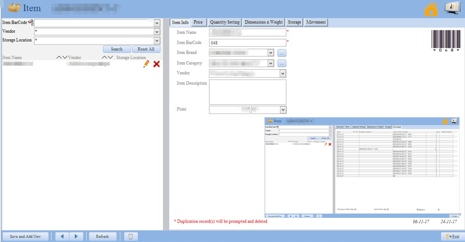Image resolution: width=465 pixels, height=242 pixels.
Task: Open the desktop monitor icon at top right
Action: 452,8
